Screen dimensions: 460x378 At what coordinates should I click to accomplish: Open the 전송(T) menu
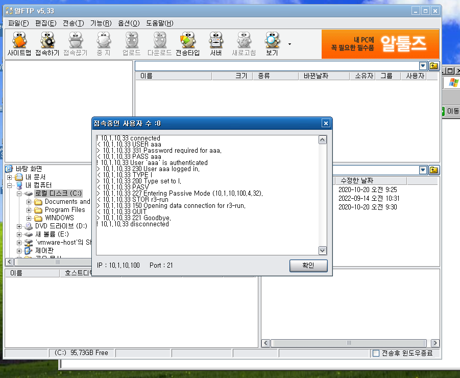pos(74,23)
